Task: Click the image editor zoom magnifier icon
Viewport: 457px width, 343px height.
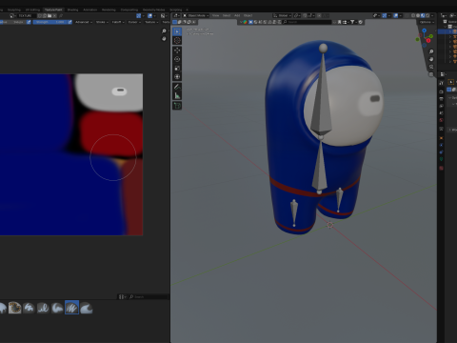Action: 164,31
